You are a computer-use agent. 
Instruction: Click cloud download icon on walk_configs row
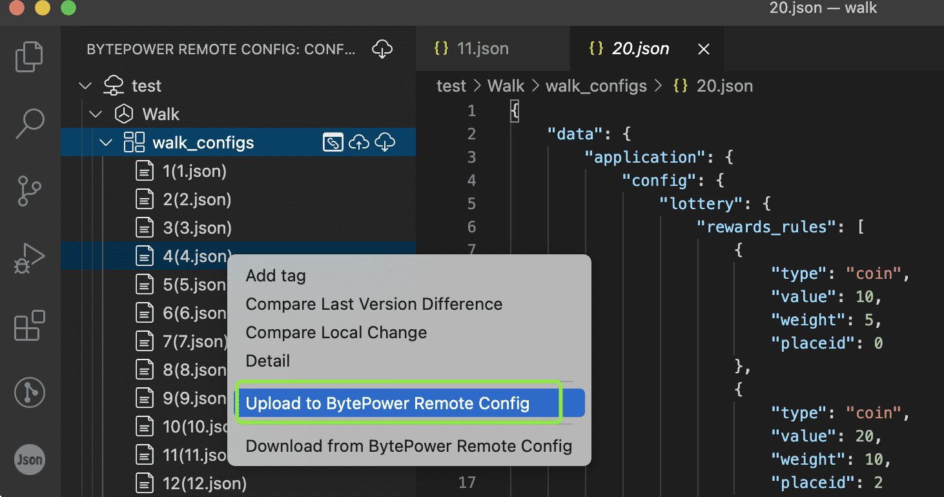(385, 142)
